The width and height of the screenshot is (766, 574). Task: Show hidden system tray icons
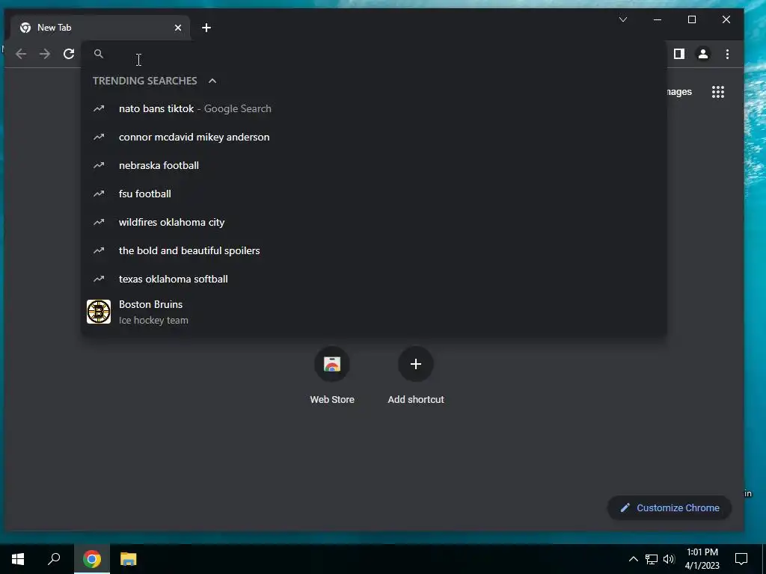pos(633,559)
